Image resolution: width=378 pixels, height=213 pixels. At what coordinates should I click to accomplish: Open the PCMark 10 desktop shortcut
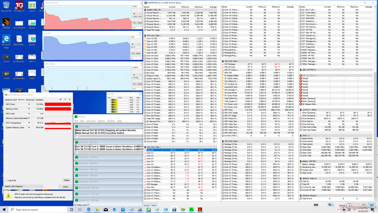click(x=19, y=6)
